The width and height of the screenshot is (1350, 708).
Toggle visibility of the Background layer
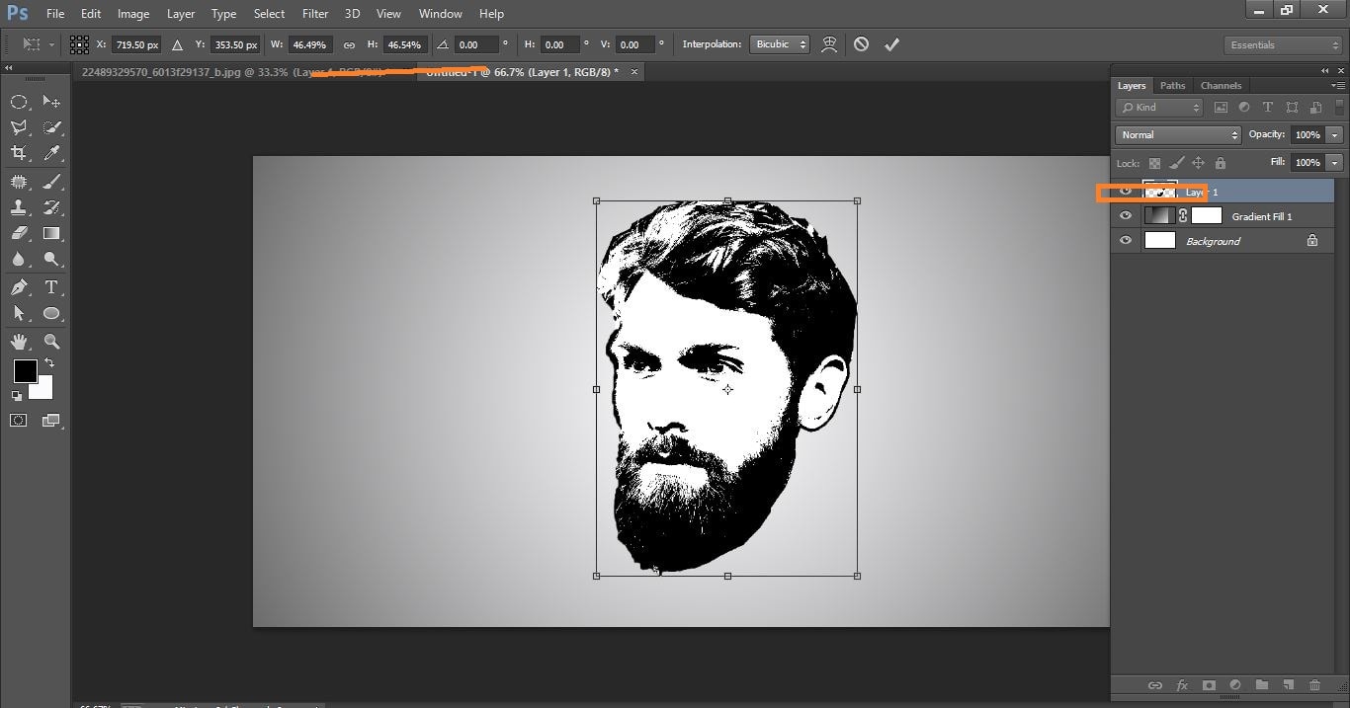click(1126, 240)
